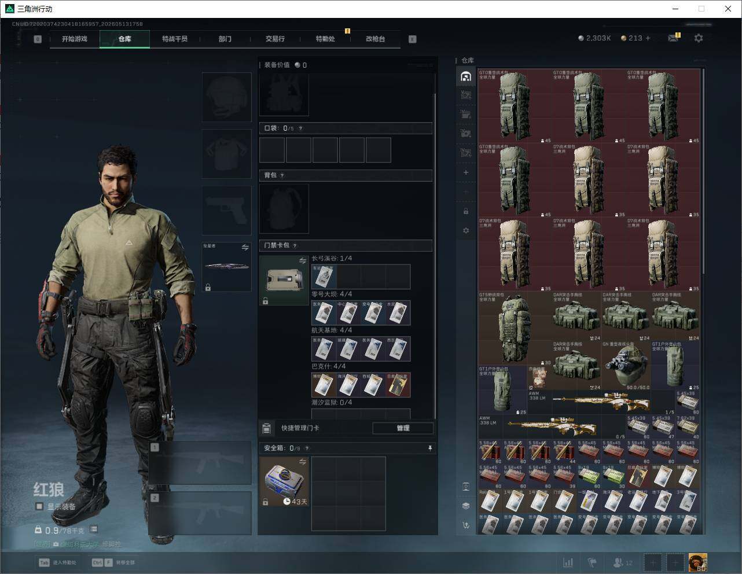Open the 口袋 help question mark

pos(300,128)
